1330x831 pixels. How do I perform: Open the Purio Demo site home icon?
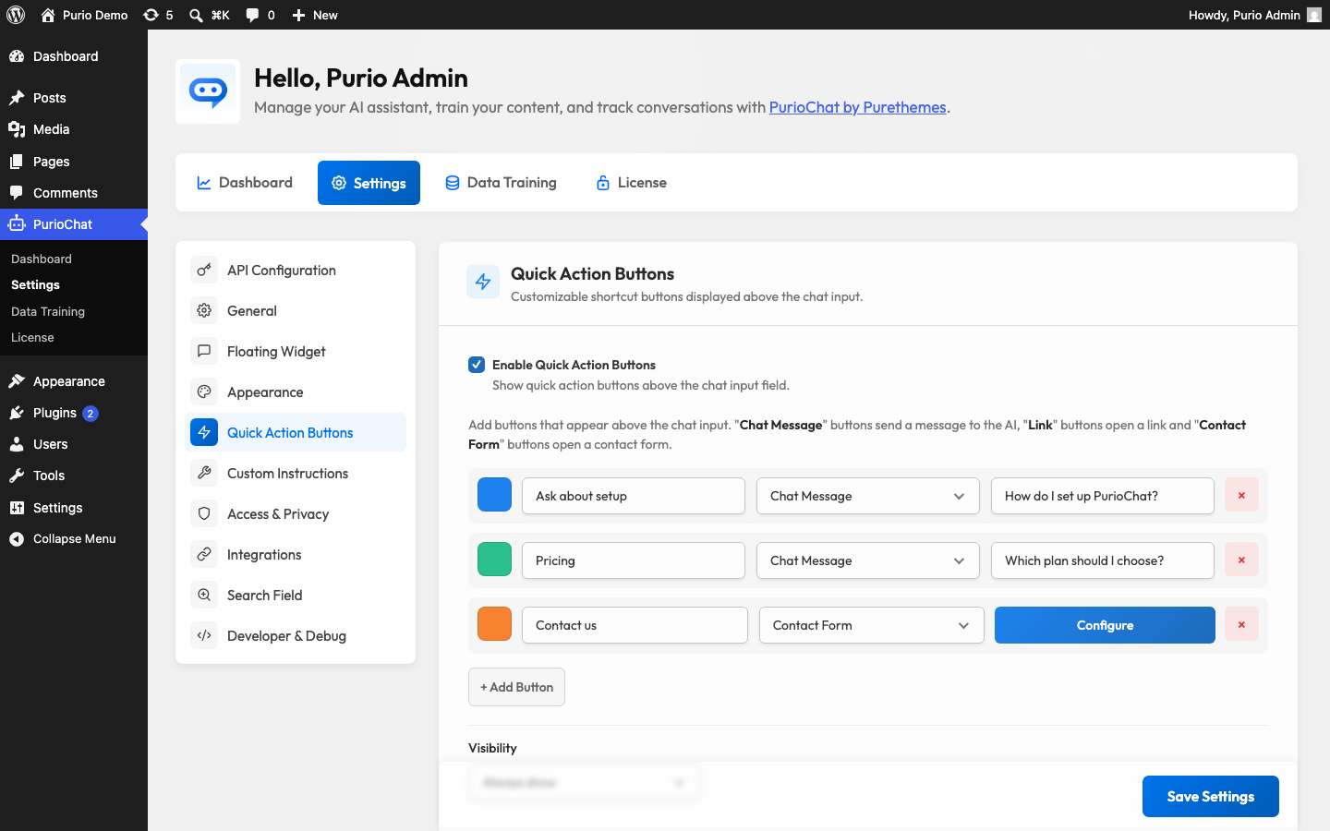click(x=48, y=15)
